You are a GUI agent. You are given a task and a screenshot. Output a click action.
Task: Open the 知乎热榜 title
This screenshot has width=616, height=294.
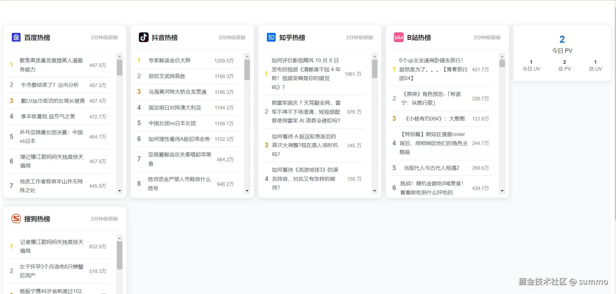tap(292, 38)
